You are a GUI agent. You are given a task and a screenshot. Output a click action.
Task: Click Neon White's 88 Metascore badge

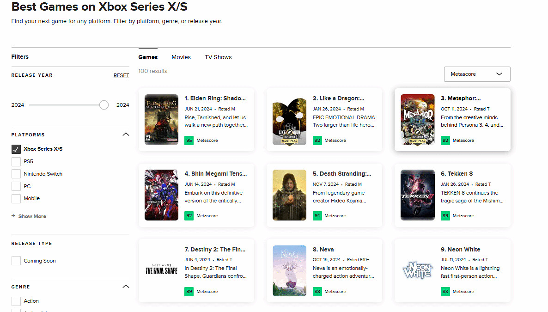[x=445, y=291]
